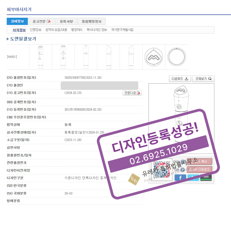Click the Facebook share icon
Image resolution: width=231 pixels, height=238 pixels.
click(180, 177)
